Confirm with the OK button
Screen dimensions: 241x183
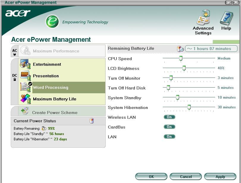pos(151,176)
